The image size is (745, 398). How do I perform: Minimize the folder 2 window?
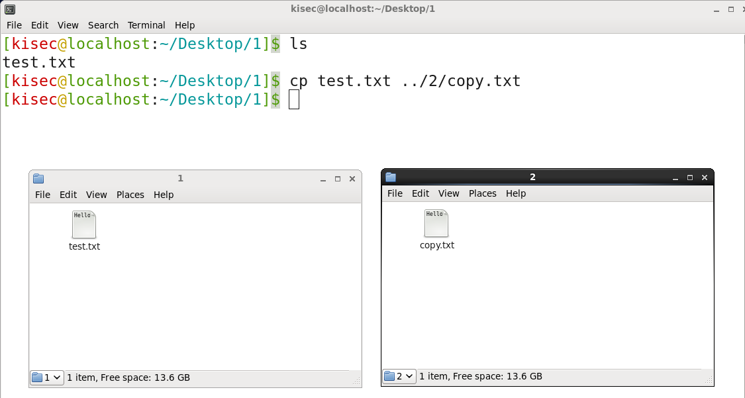675,177
